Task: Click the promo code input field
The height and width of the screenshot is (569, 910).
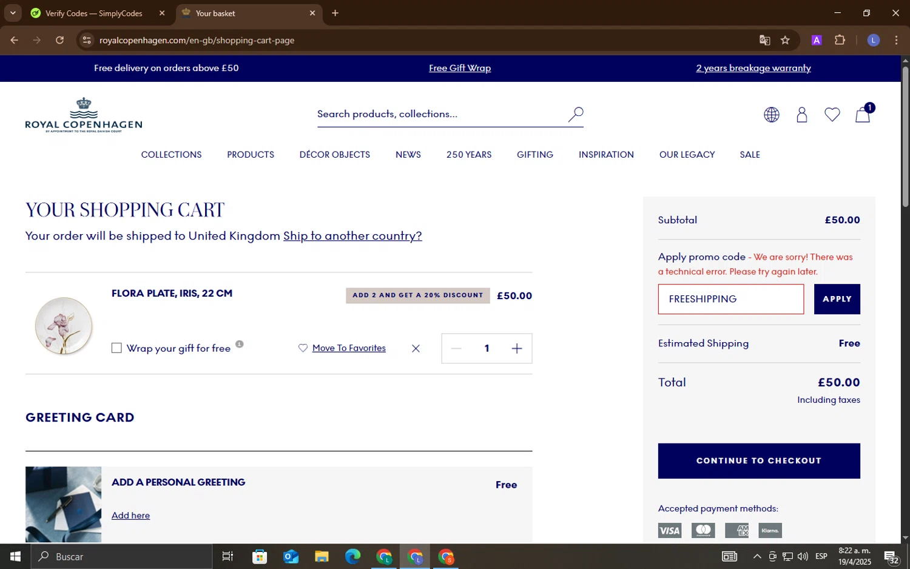Action: pos(731,299)
